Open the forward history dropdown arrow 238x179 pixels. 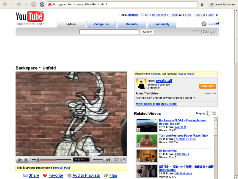(x=26, y=4)
